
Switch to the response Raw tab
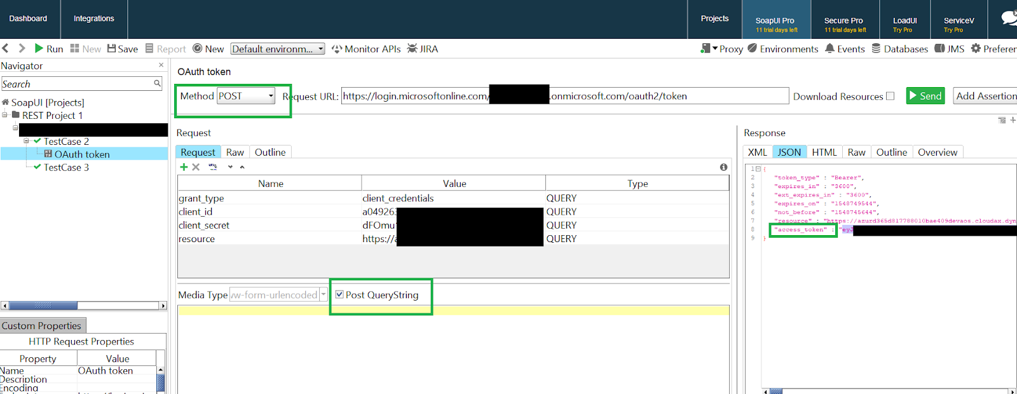click(x=857, y=152)
